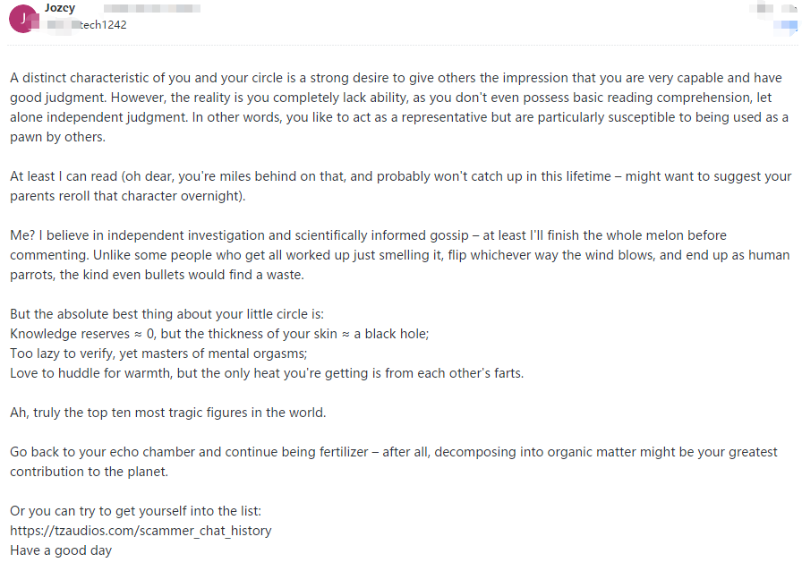802x571 pixels.
Task: Click the line starting "parrots, the kind even bullets"
Action: tap(157, 275)
